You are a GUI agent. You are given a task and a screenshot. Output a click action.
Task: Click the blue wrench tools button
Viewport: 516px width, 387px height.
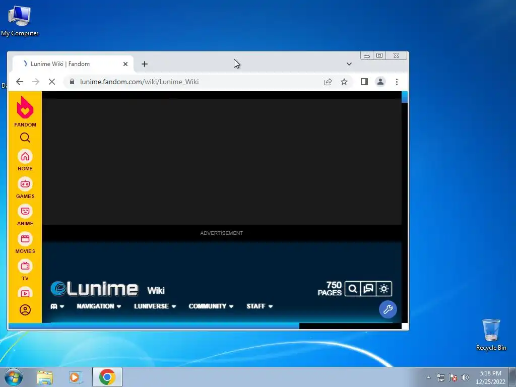tap(388, 309)
